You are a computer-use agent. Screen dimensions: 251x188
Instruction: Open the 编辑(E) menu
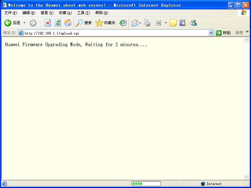click(29, 13)
